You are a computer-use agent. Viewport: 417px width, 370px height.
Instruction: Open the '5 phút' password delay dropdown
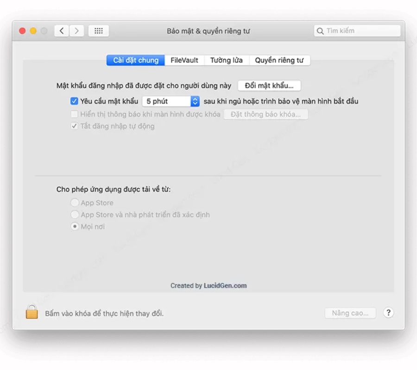(x=171, y=101)
